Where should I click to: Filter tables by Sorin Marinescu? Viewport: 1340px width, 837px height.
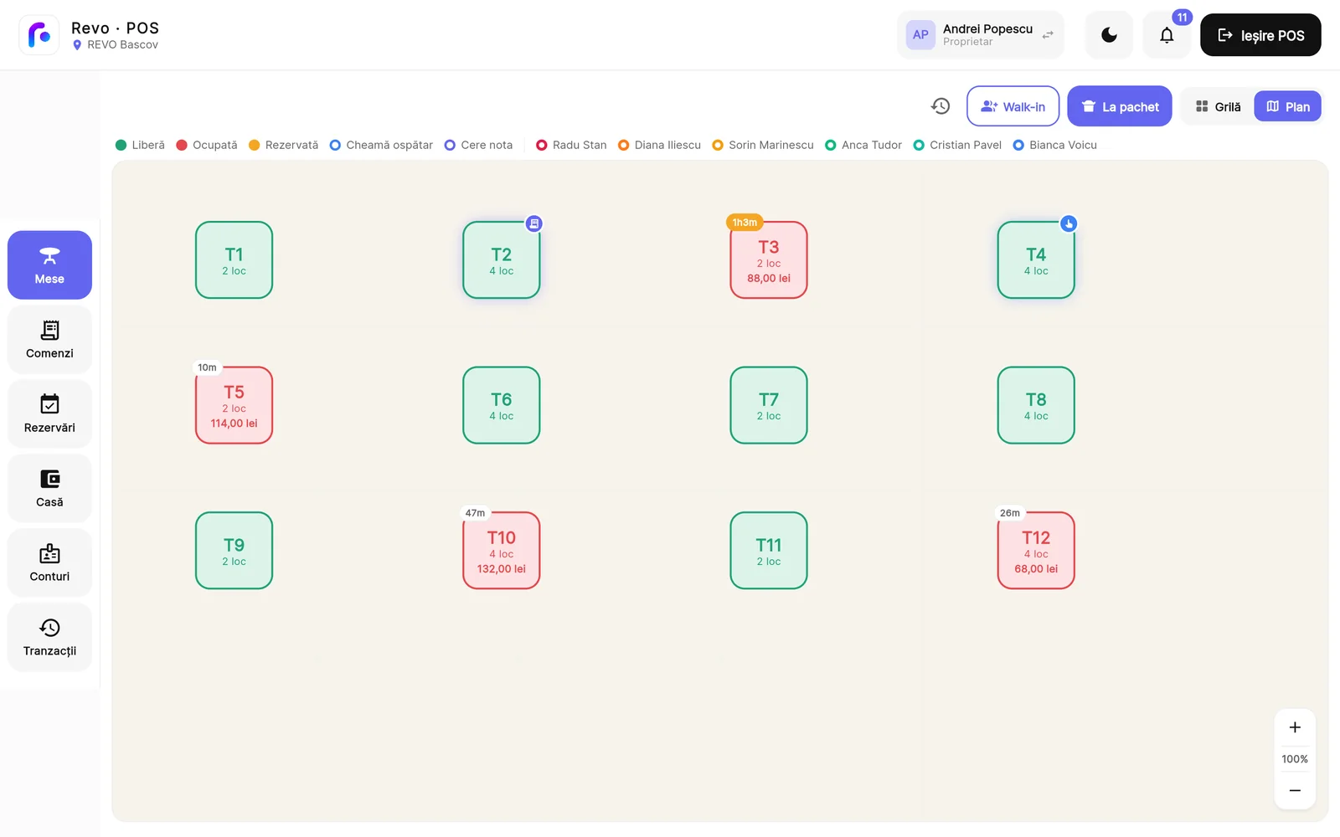coord(762,145)
